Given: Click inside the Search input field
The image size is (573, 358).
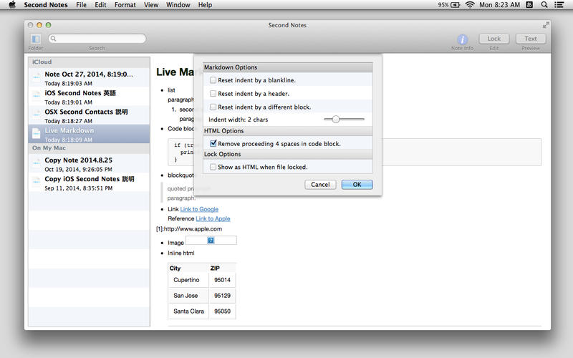Looking at the screenshot, I should tap(97, 39).
